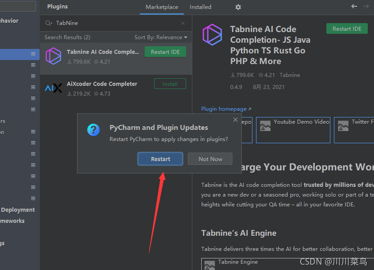
Task: Close the PyCharm and Plugin Updates dialog
Action: (236, 120)
